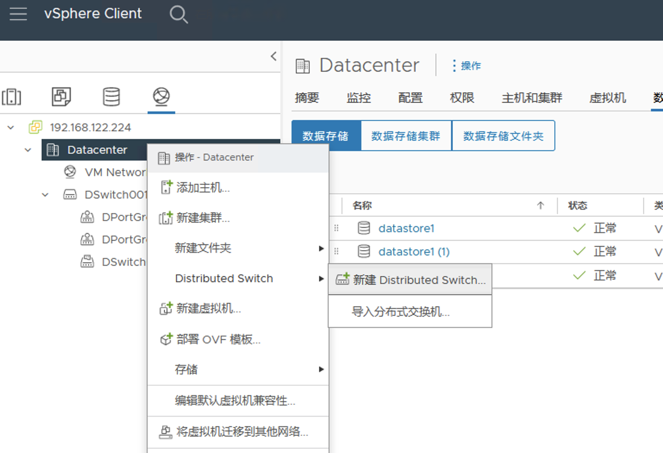Click the 名称 column header

(x=362, y=205)
